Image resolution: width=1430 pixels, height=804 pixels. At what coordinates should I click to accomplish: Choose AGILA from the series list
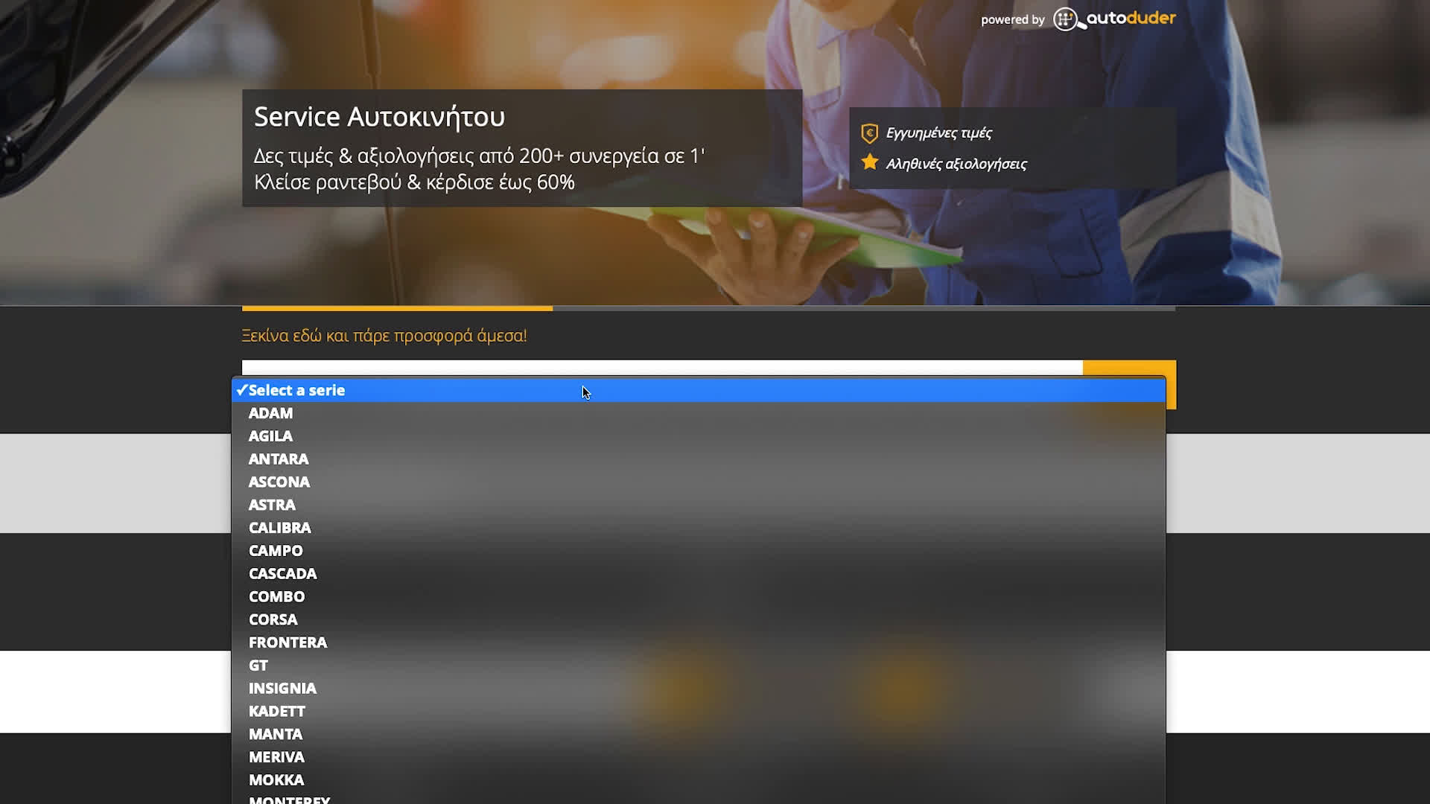(x=270, y=436)
